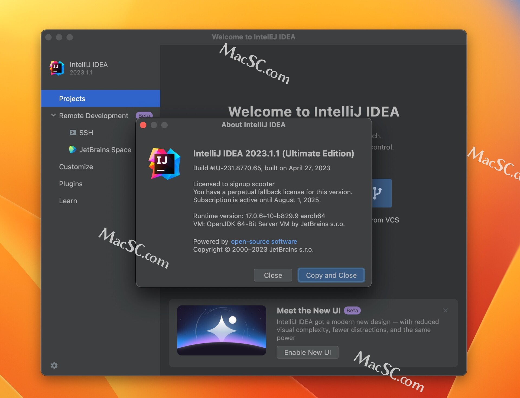Click 'Runtime version: 17.0.6+10-b829.9 aarch64' text
The width and height of the screenshot is (520, 398).
click(x=259, y=216)
